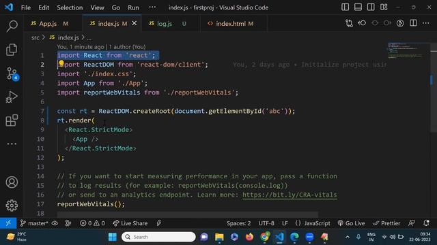Toggle primary side bar layout icon
The height and width of the screenshot is (245, 437).
(x=345, y=7)
